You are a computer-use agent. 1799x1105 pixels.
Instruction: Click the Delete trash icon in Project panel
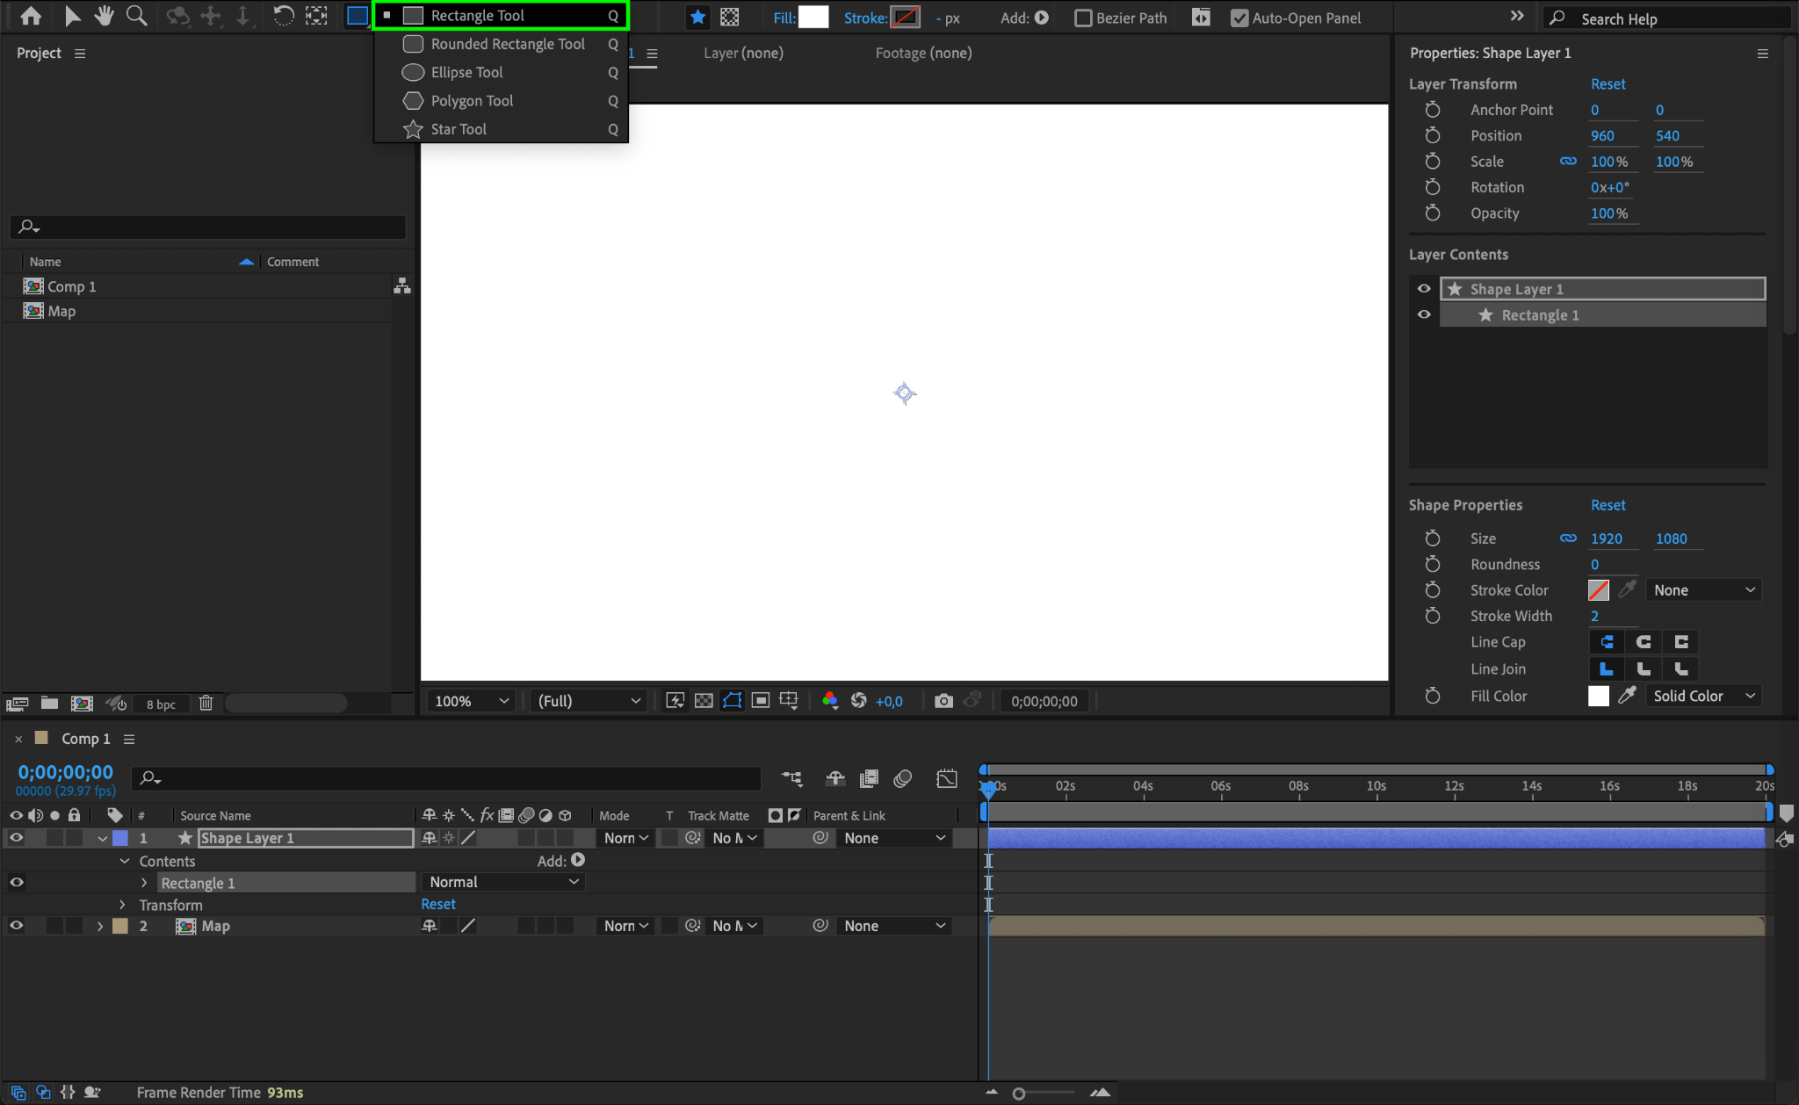tap(206, 704)
